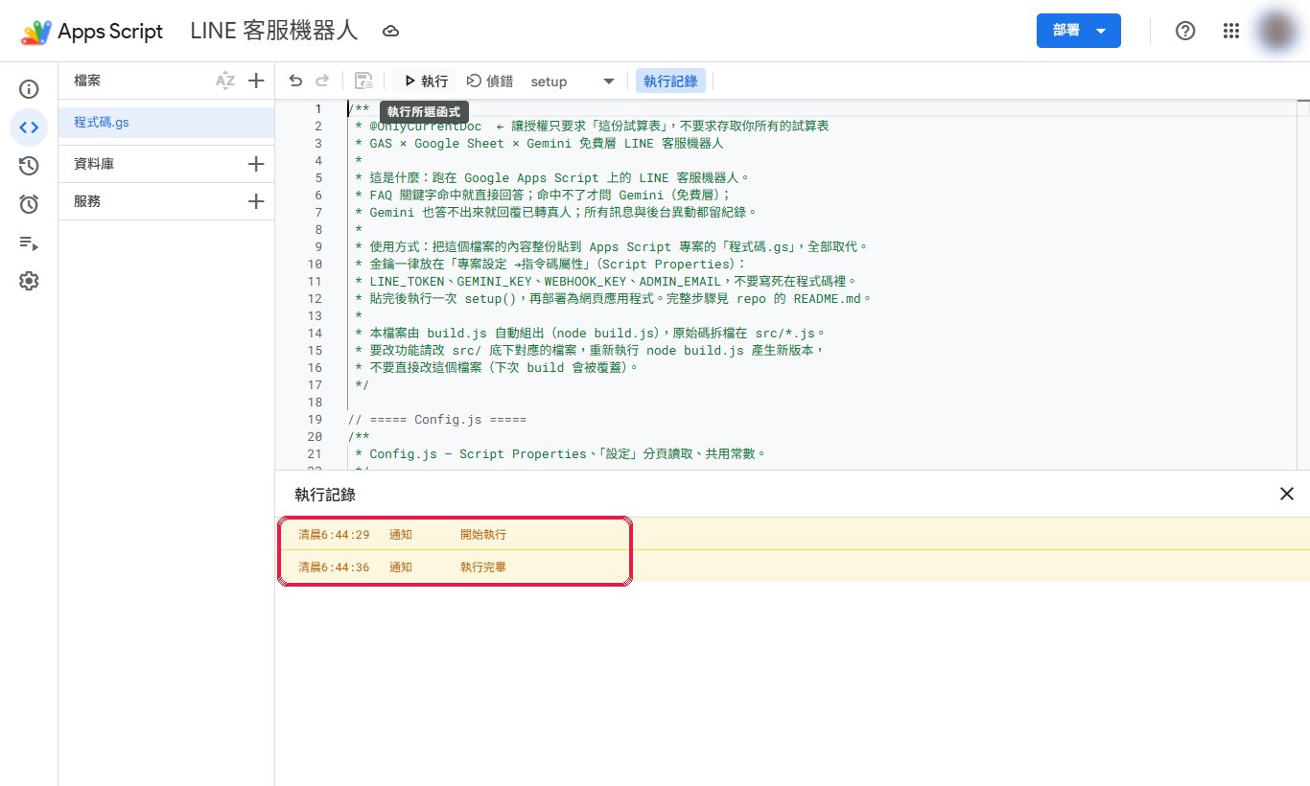The image size is (1310, 786).
Task: Click the 服務 services heading
Action: (x=87, y=201)
